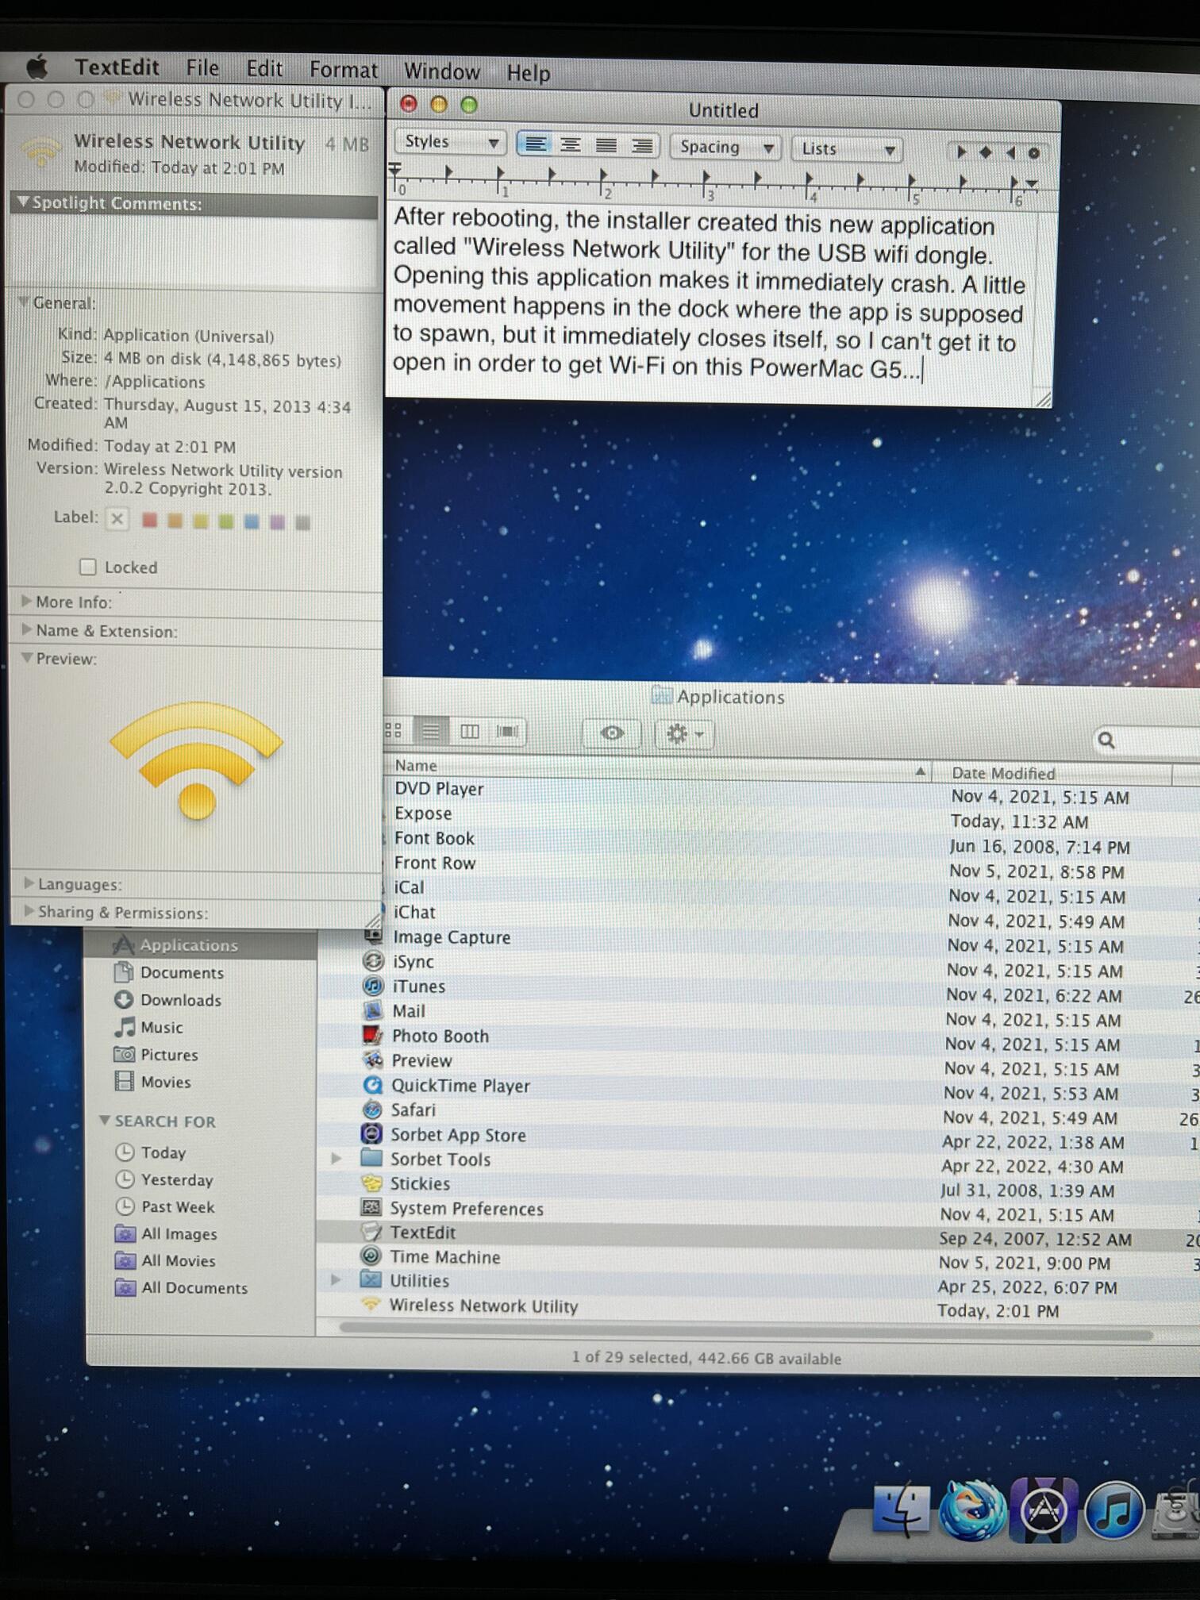Open the Styles dropdown in TextEdit

coord(450,142)
